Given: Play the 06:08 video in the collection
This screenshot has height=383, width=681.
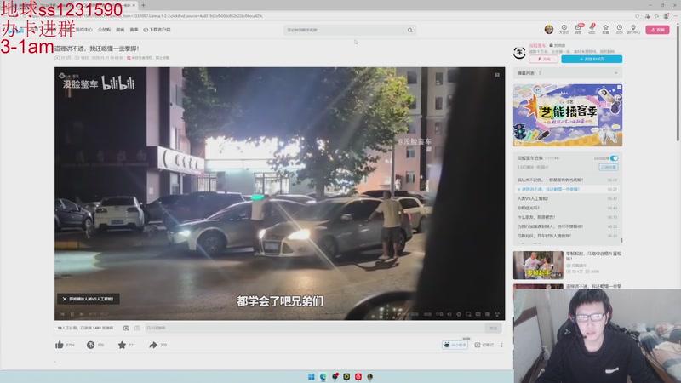Looking at the screenshot, I should point(568,180).
